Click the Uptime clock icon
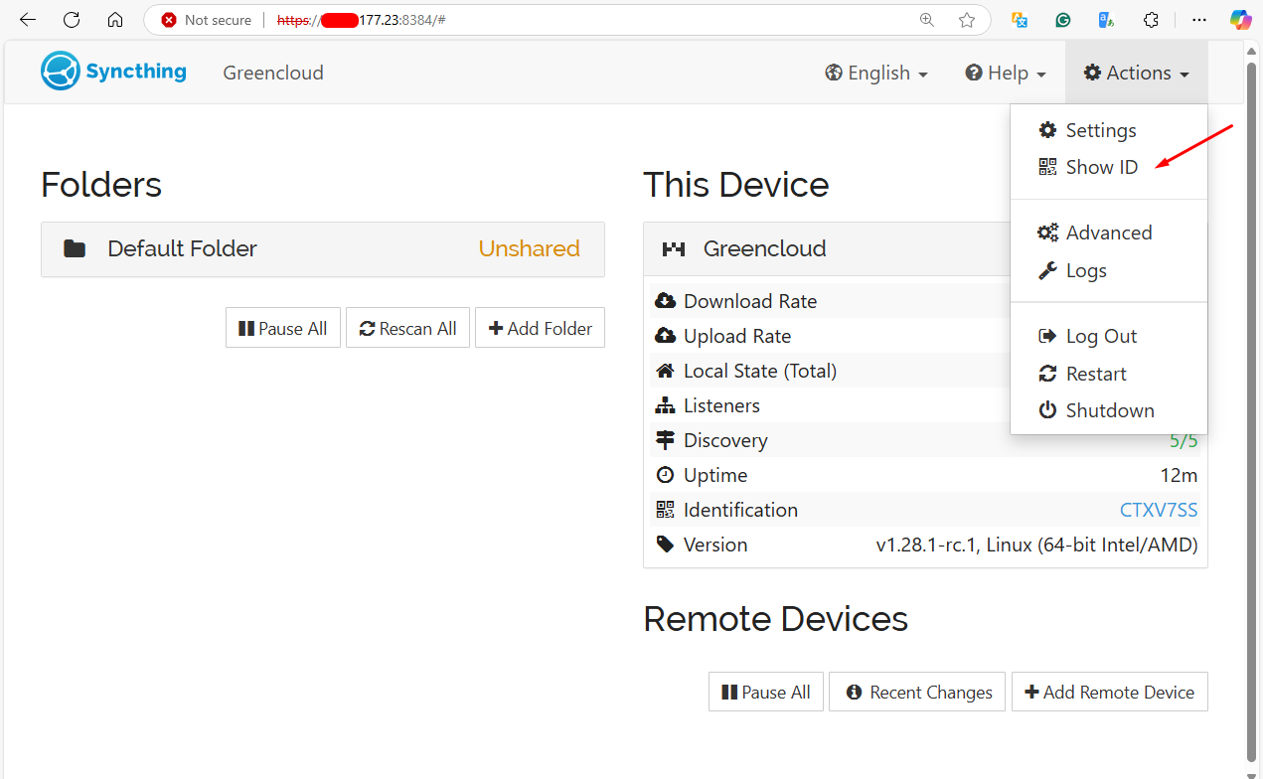Image resolution: width=1263 pixels, height=779 pixels. [x=666, y=475]
